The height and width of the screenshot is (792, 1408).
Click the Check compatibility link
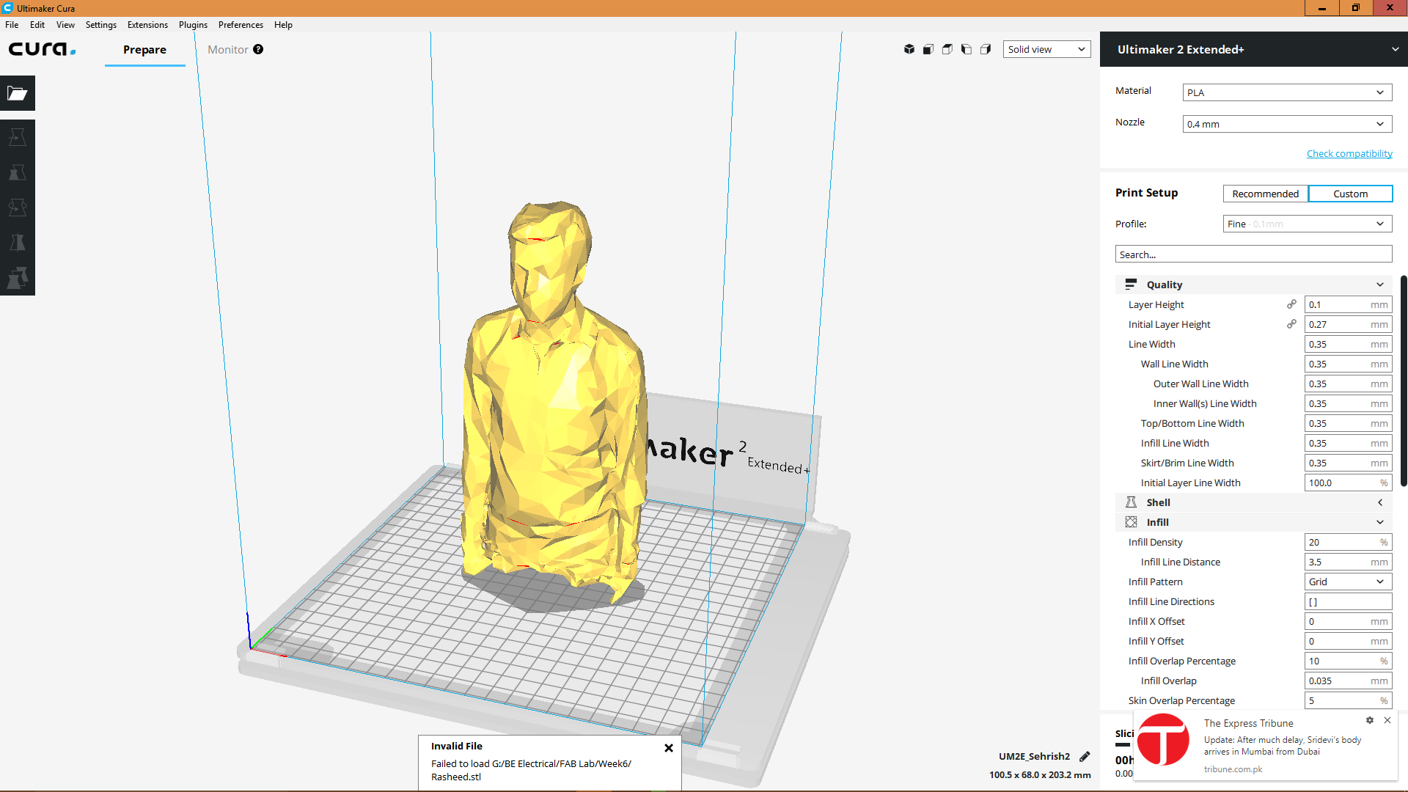1349,153
